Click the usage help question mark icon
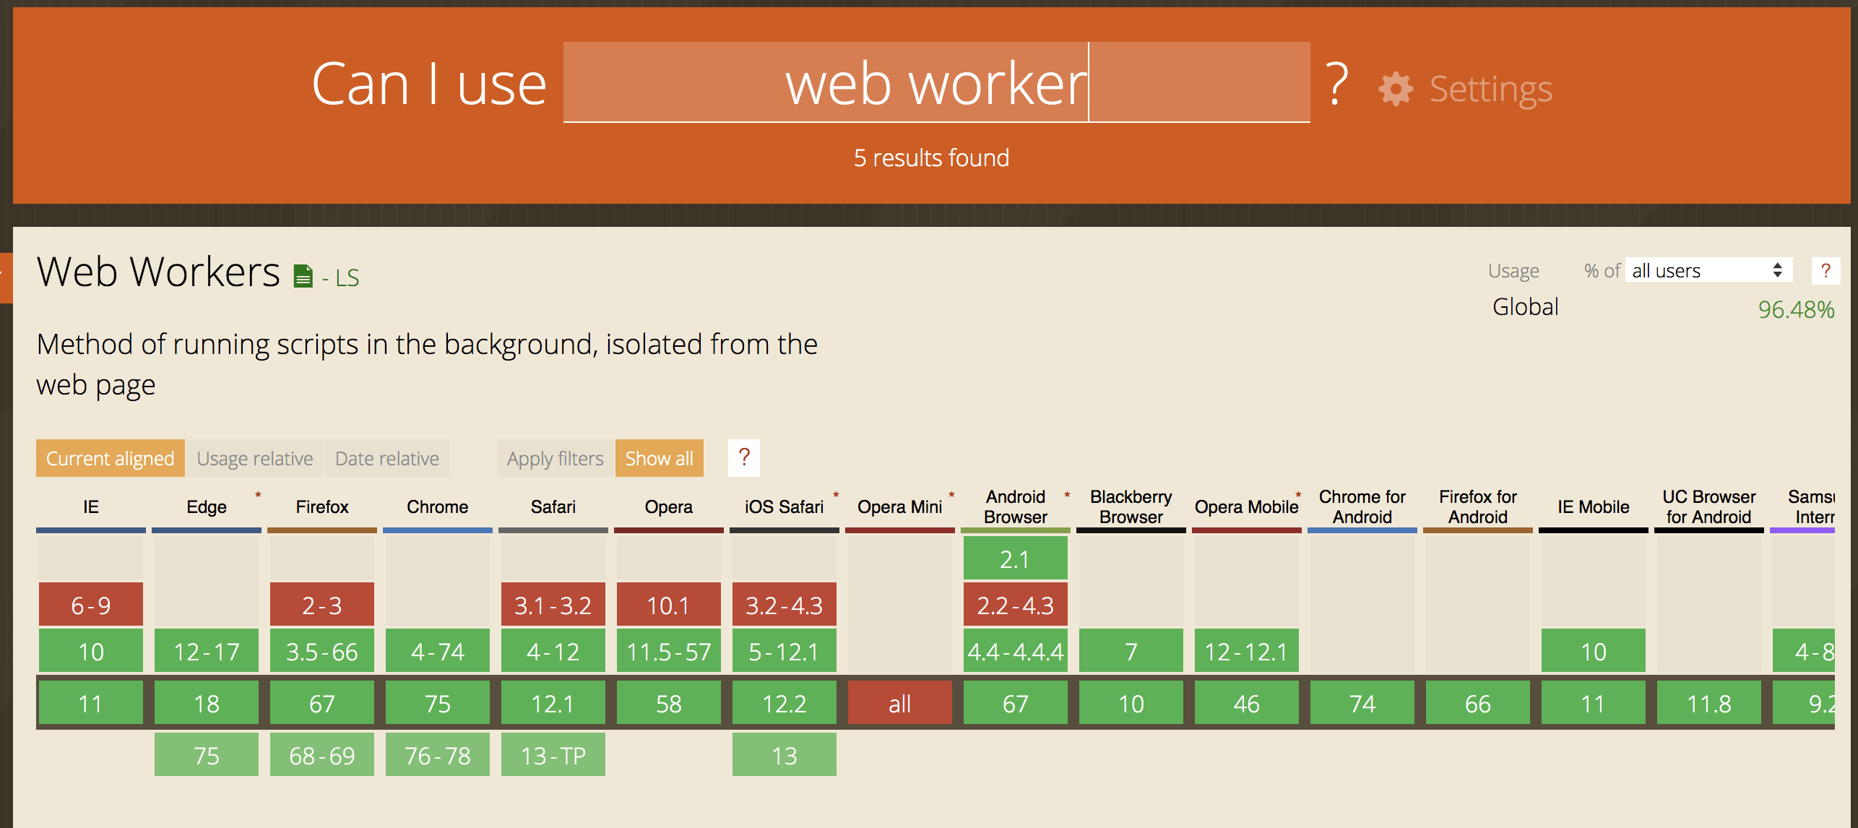Viewport: 1858px width, 828px height. point(1825,271)
